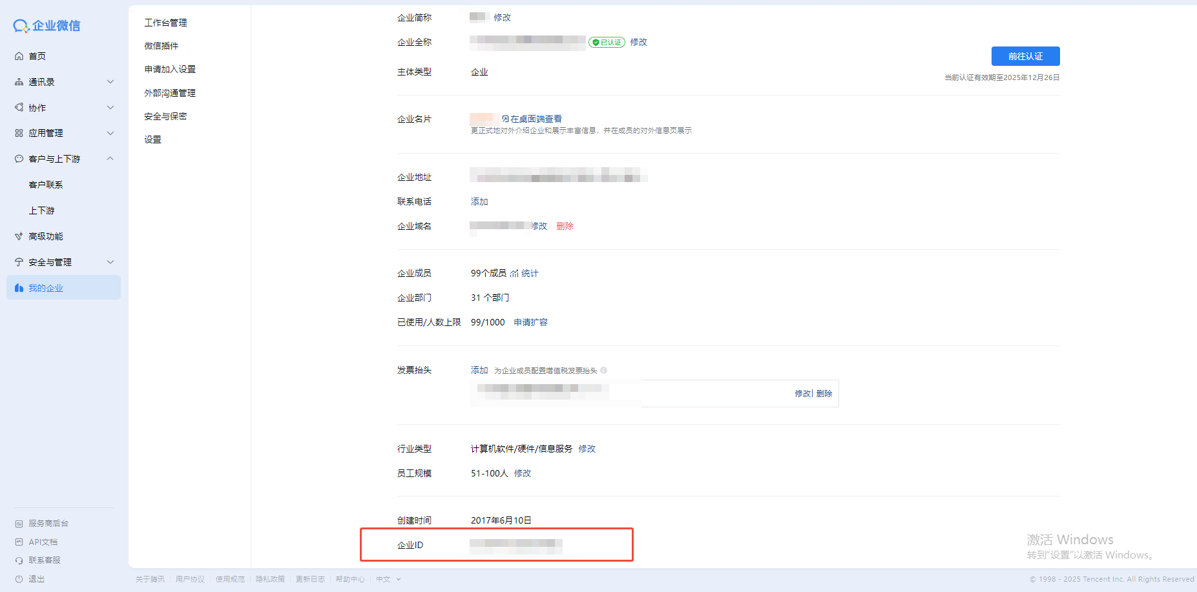Collapse the 客户与上下游 menu chevron
Screen dimensions: 1197x592
[110, 159]
